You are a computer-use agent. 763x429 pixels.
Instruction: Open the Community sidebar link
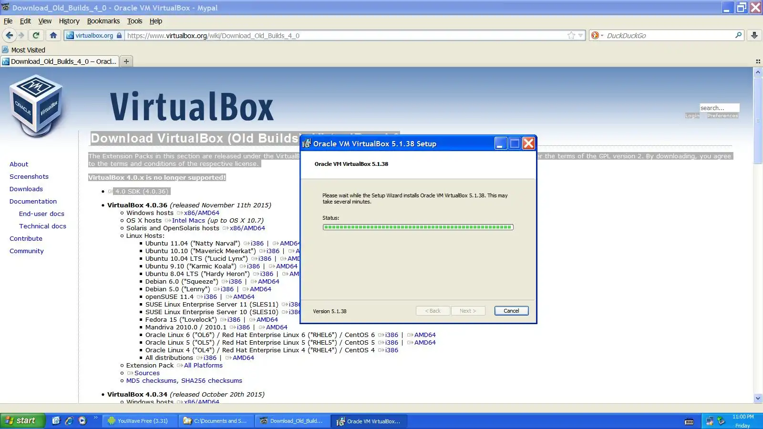(x=27, y=251)
